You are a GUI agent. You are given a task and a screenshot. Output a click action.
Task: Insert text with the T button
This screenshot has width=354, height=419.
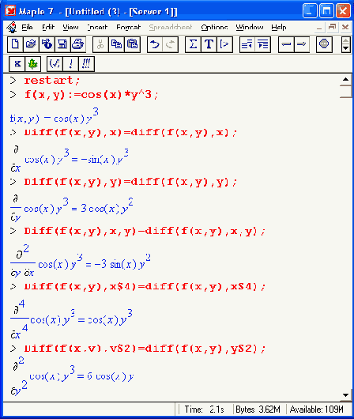click(x=209, y=44)
